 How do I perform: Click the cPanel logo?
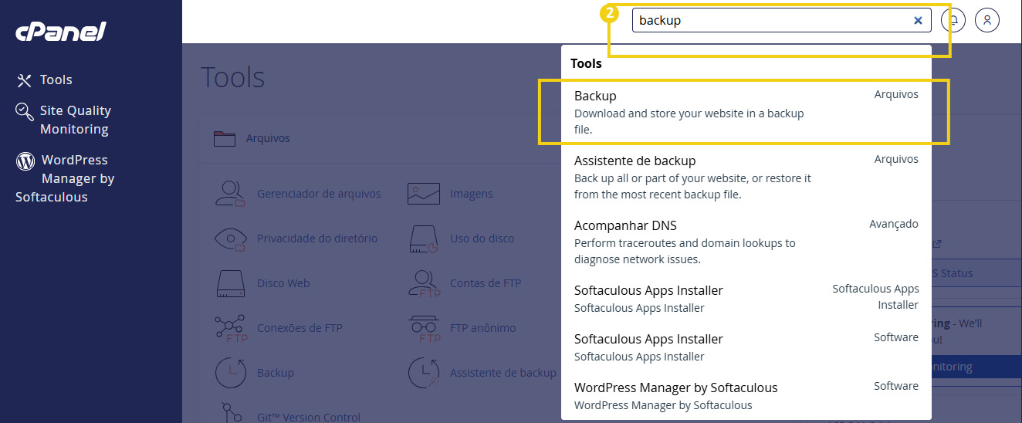coord(61,32)
